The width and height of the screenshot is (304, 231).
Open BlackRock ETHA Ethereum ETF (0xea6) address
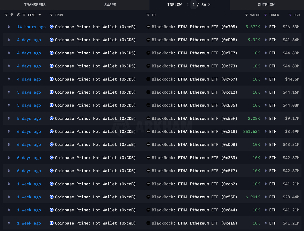[195, 223]
